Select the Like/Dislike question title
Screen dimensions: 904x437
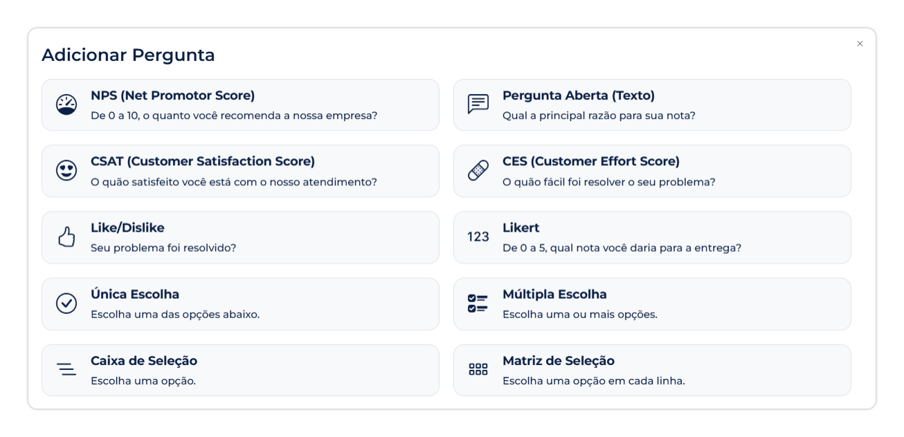[x=127, y=227]
